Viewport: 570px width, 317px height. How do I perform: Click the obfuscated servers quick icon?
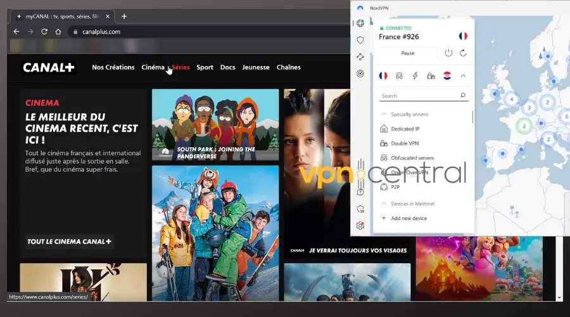399,75
